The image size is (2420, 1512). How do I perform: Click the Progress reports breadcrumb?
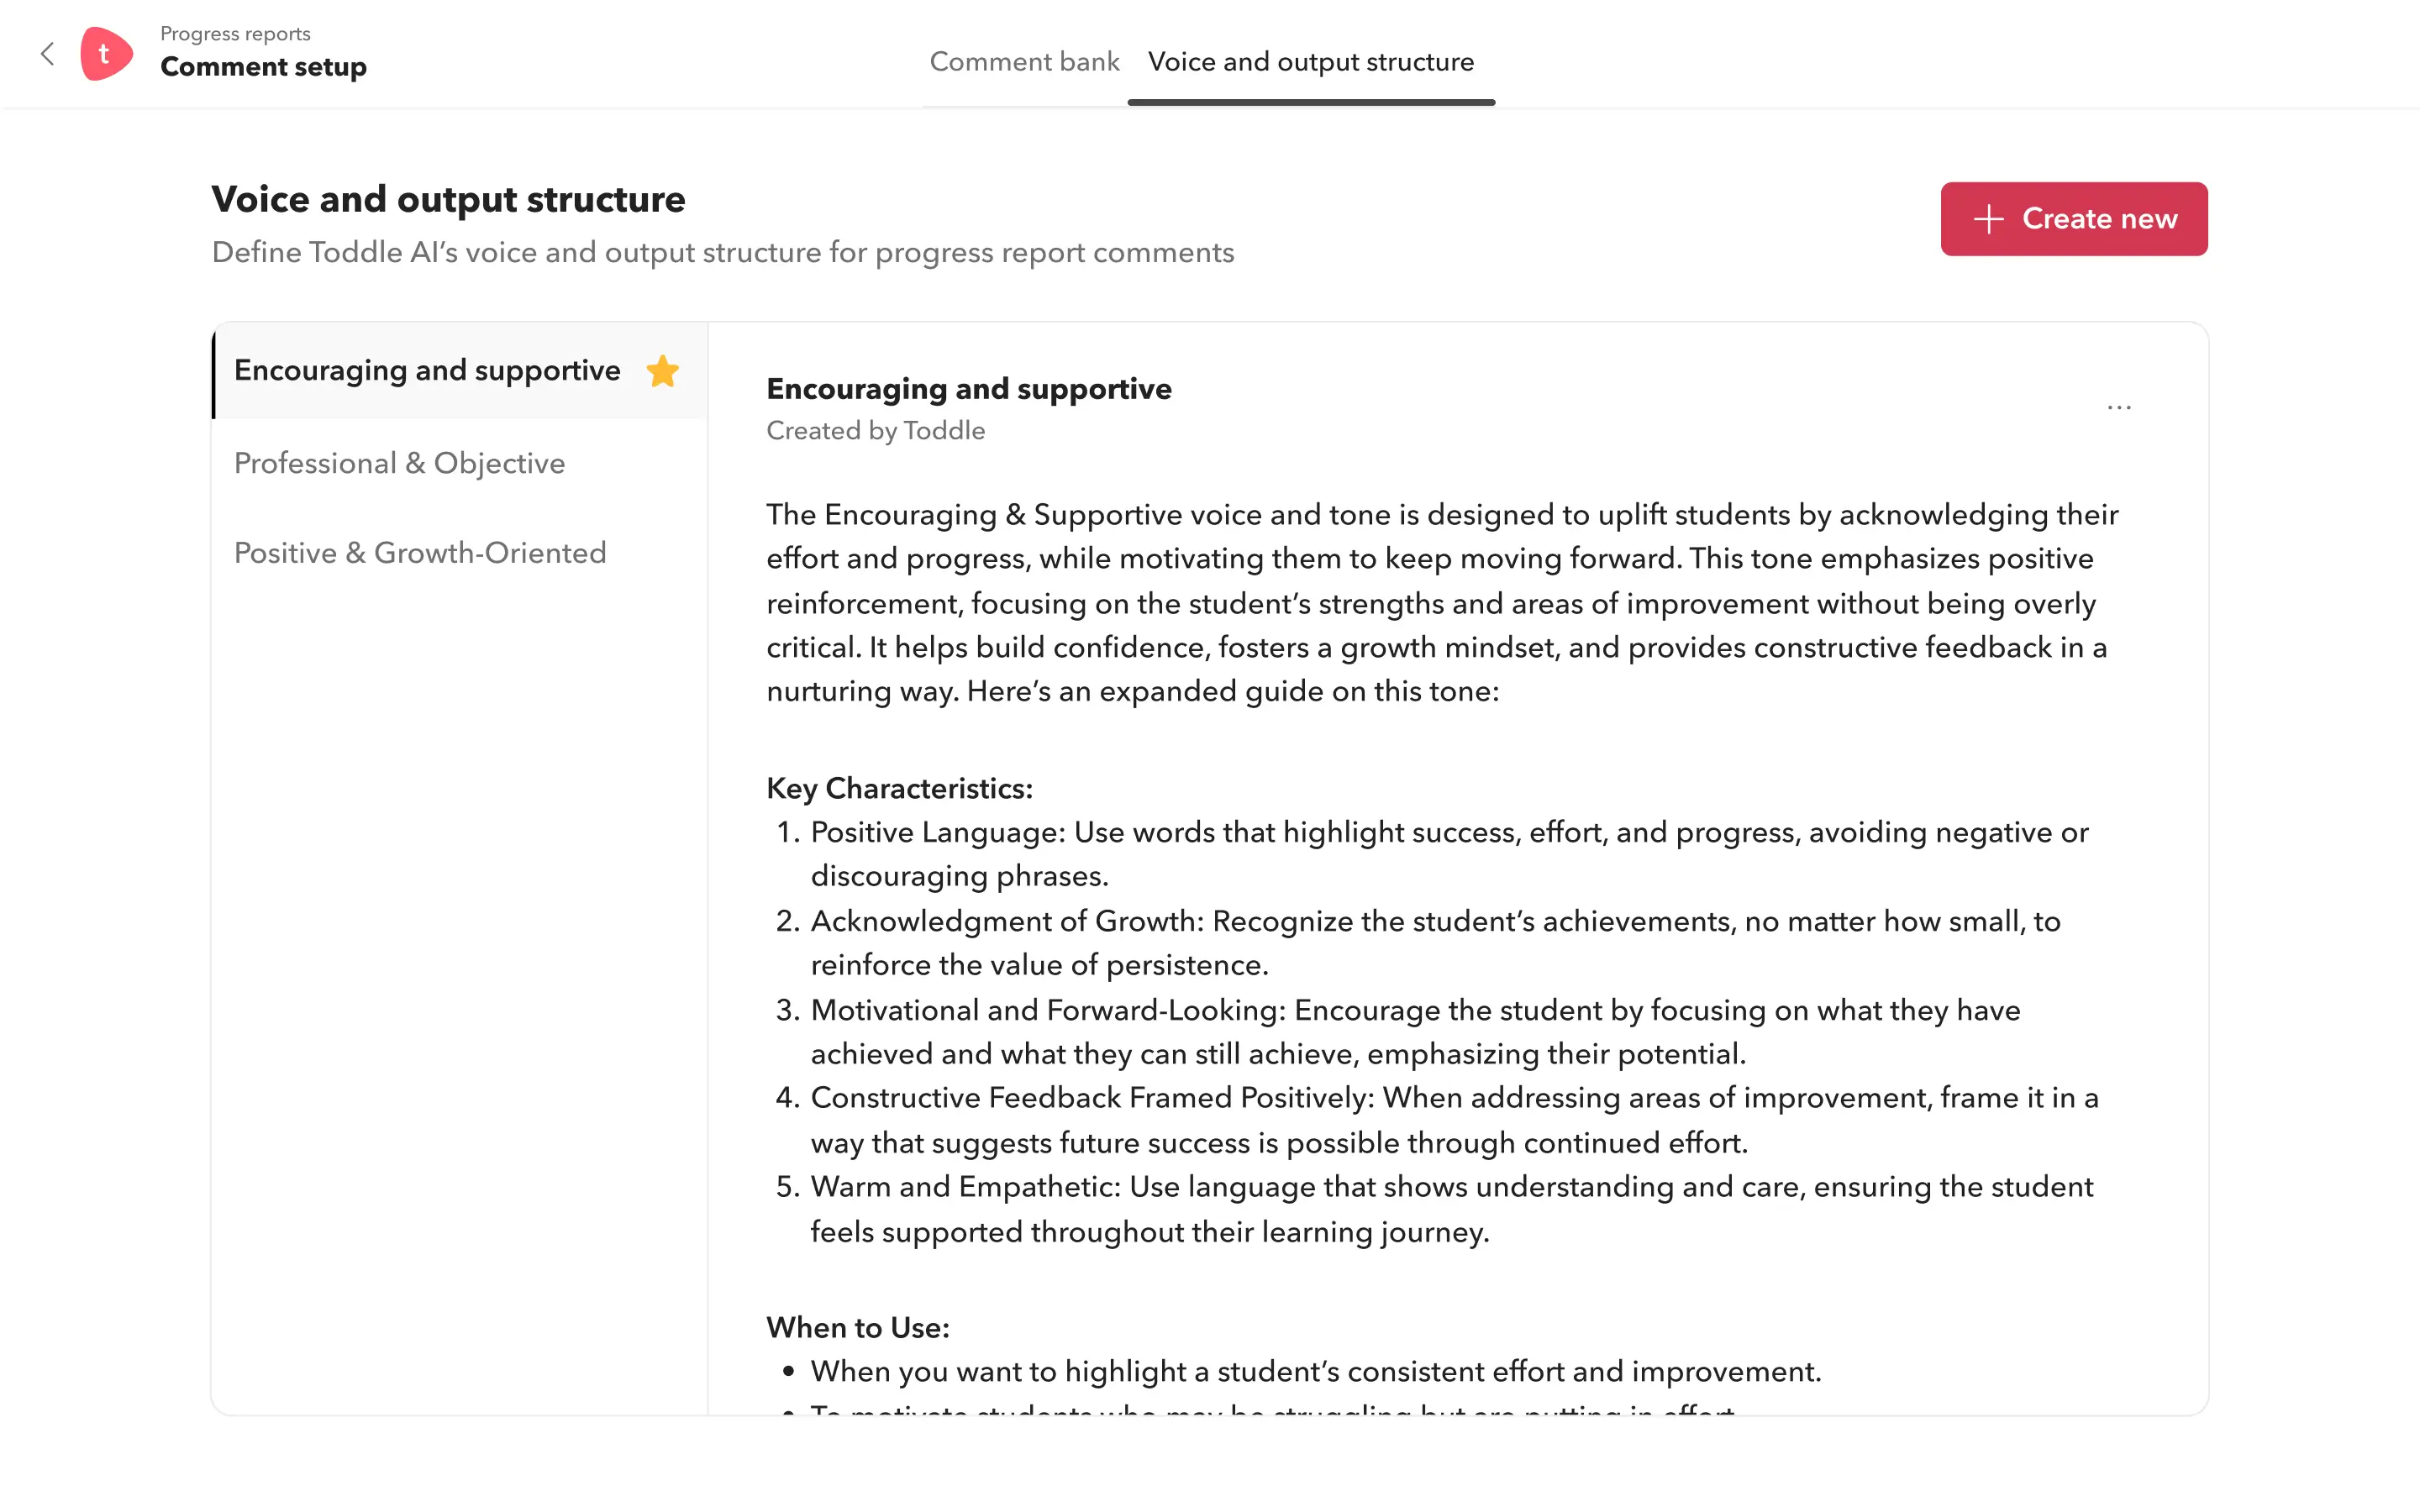click(235, 34)
